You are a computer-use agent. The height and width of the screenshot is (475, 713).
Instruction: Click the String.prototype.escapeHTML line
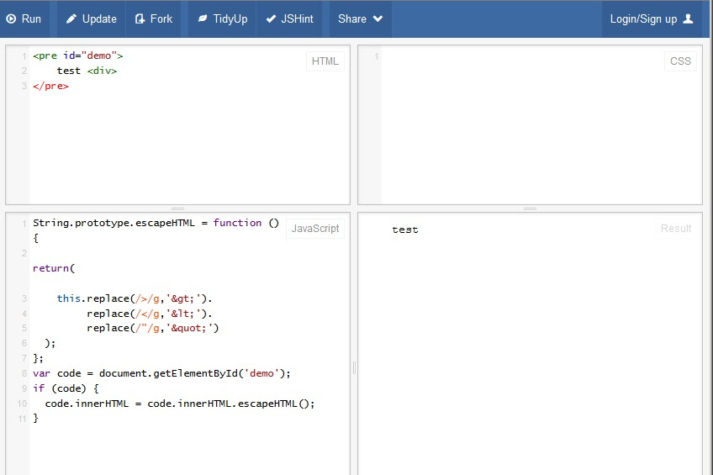[156, 223]
